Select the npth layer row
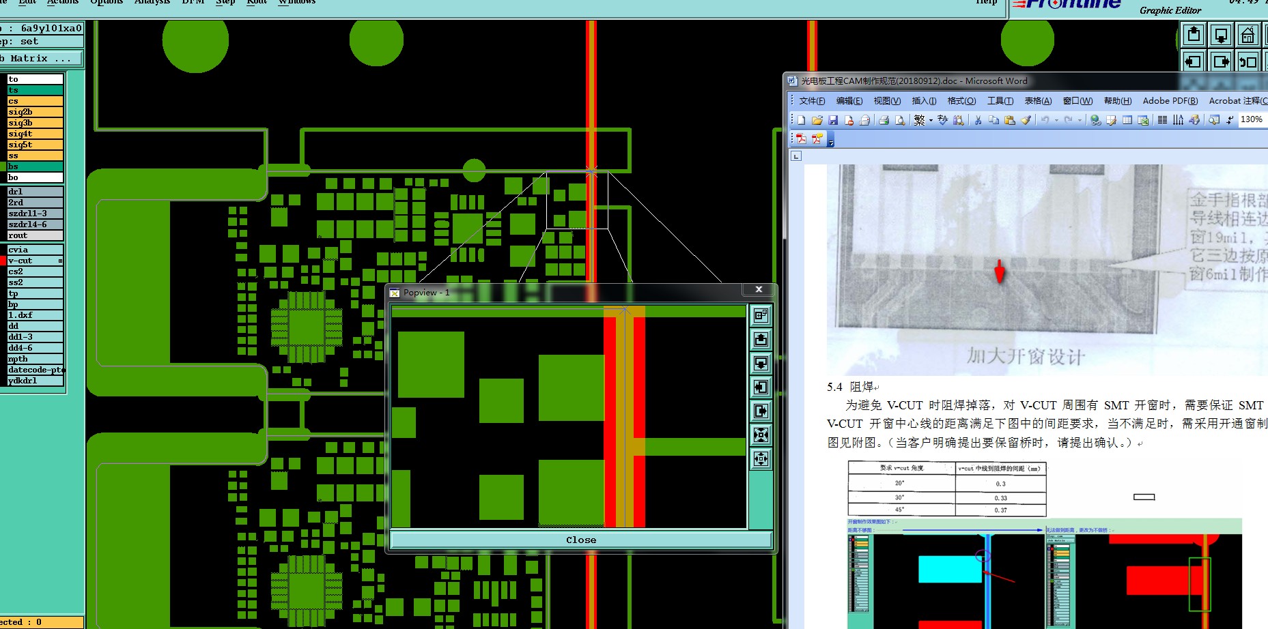Image resolution: width=1268 pixels, height=629 pixels. tap(35, 359)
